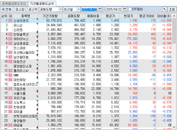Screen dimensions: 177x130
Task: Click the end date input field
Action: (114, 9)
